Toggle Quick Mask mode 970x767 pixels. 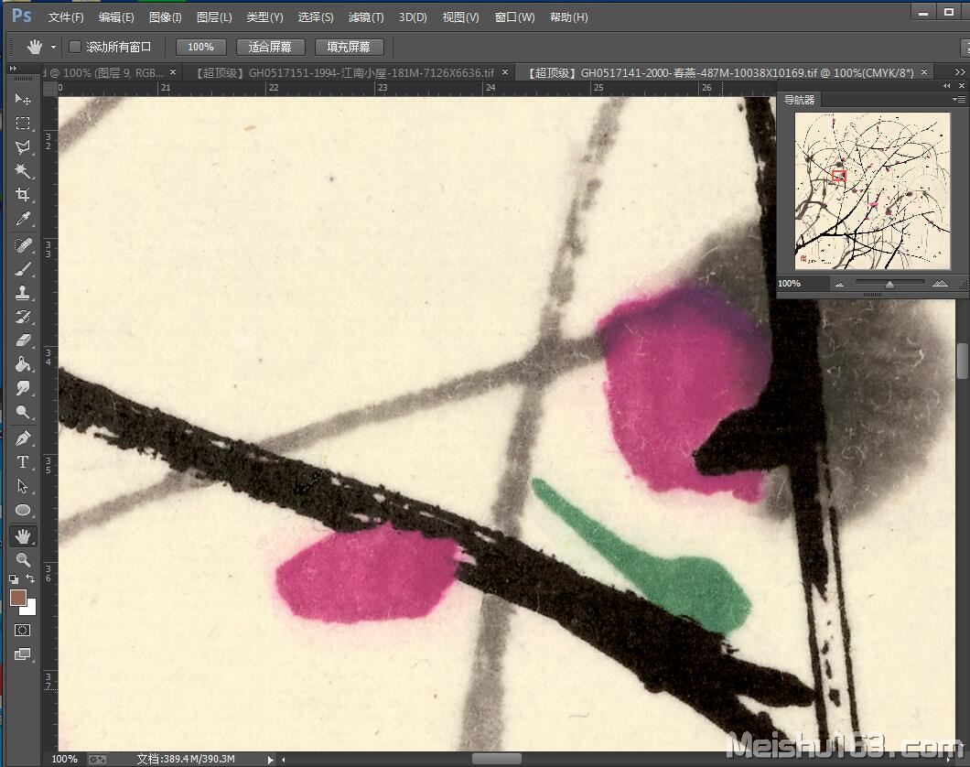pyautogui.click(x=22, y=631)
